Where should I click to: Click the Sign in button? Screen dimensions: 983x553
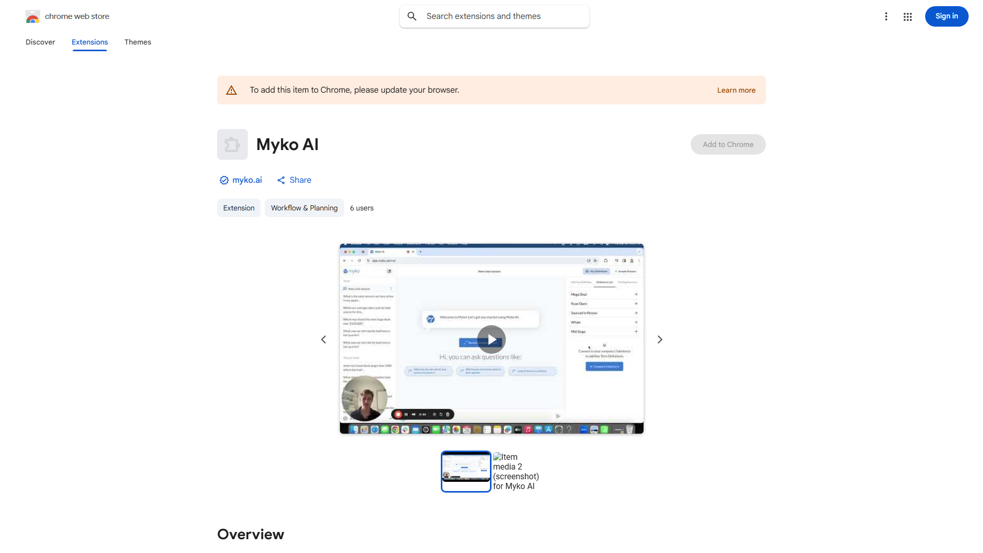[946, 16]
